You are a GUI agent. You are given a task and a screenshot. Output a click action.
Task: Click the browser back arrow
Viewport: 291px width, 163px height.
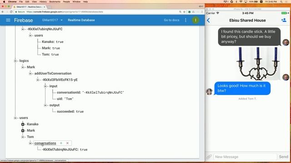pyautogui.click(x=3, y=12)
